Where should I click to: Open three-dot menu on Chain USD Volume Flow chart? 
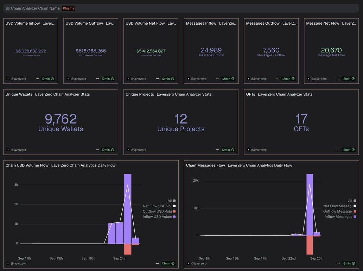tap(158, 263)
